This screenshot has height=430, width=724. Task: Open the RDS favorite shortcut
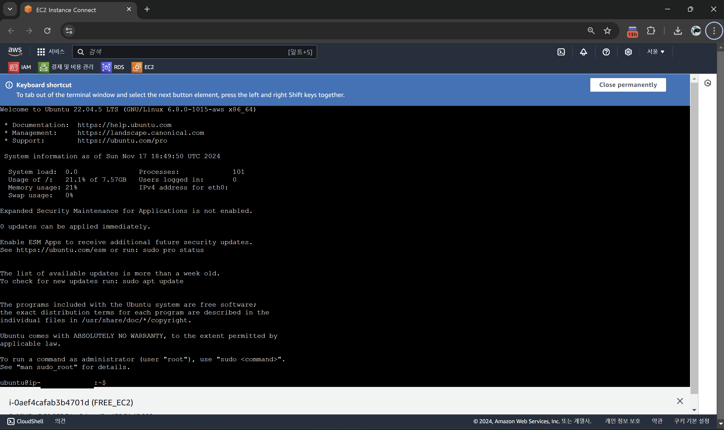click(112, 67)
